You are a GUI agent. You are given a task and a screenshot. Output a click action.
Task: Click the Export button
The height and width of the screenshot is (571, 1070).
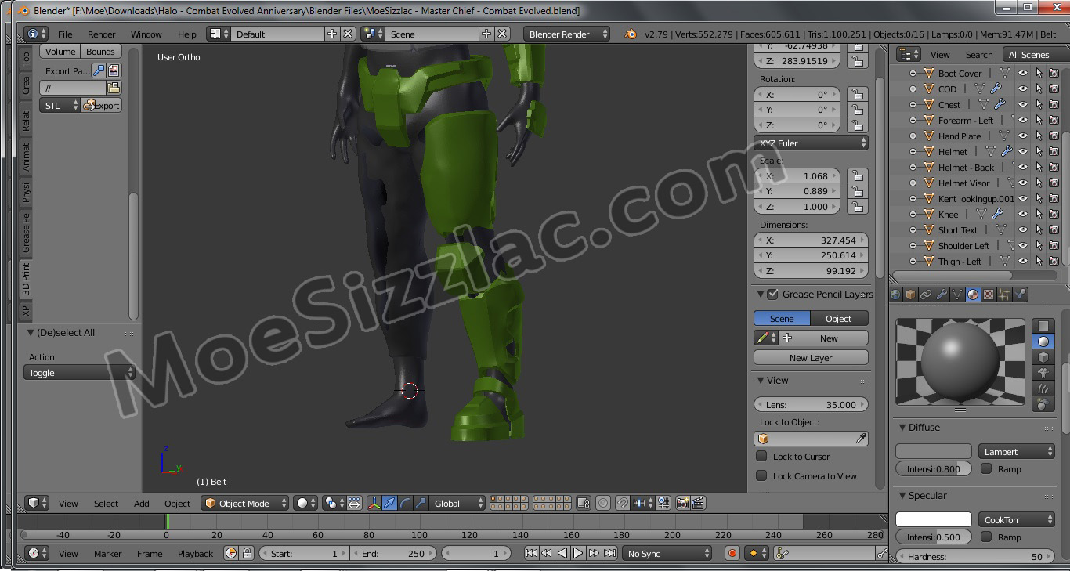(102, 105)
